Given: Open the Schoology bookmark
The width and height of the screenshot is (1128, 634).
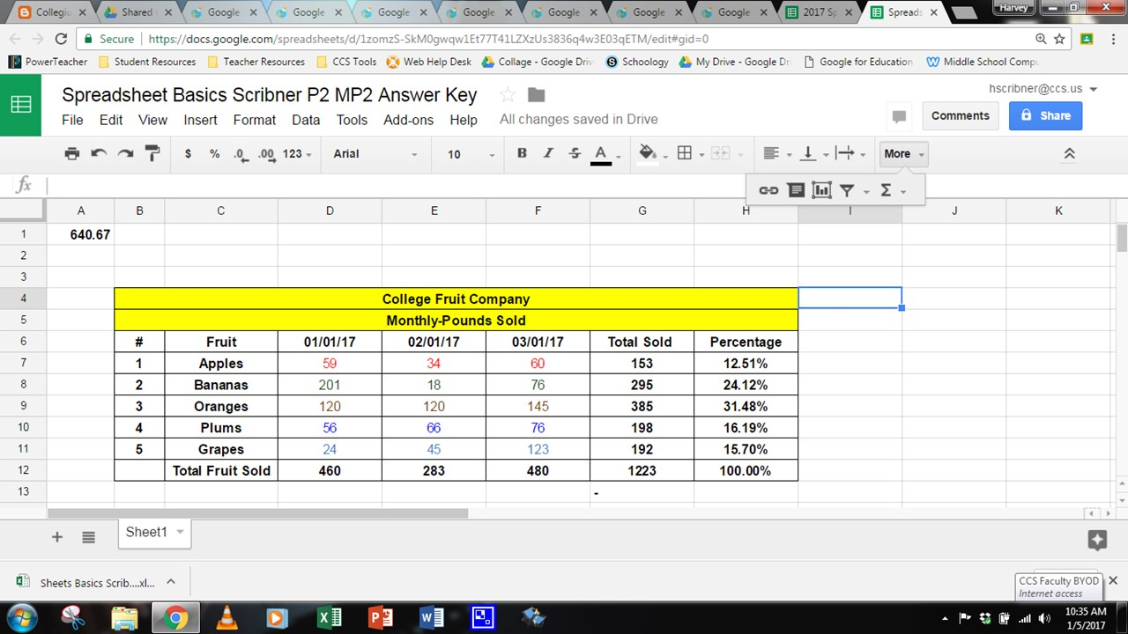Looking at the screenshot, I should tap(637, 62).
